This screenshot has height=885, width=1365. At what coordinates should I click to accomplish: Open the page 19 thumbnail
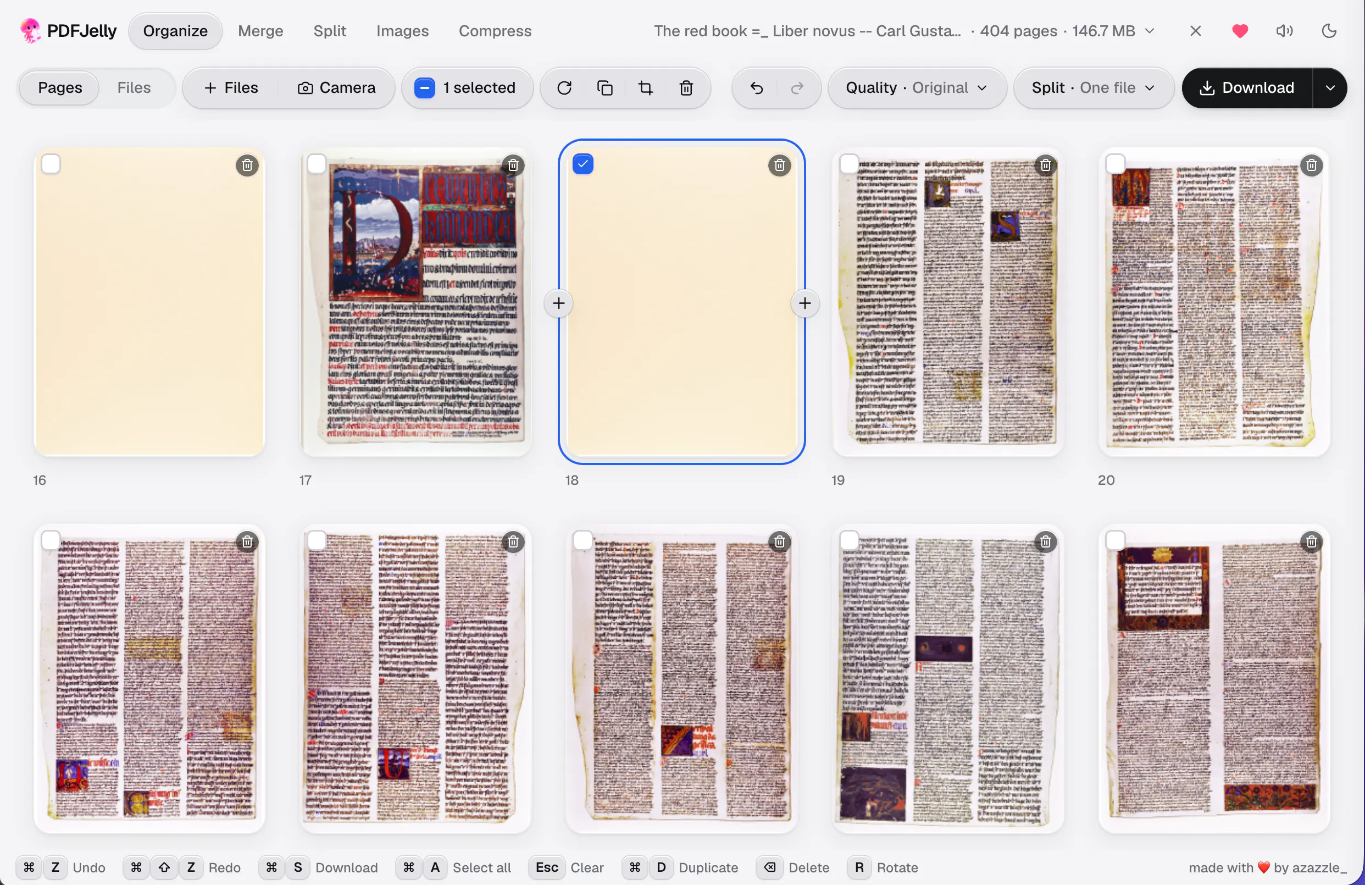tap(948, 302)
